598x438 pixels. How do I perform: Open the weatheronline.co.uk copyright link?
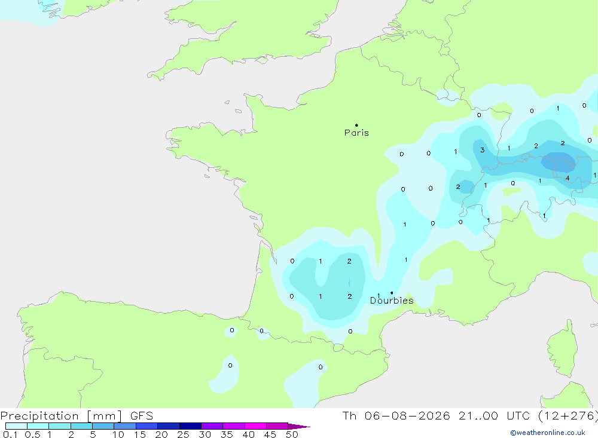pos(548,433)
